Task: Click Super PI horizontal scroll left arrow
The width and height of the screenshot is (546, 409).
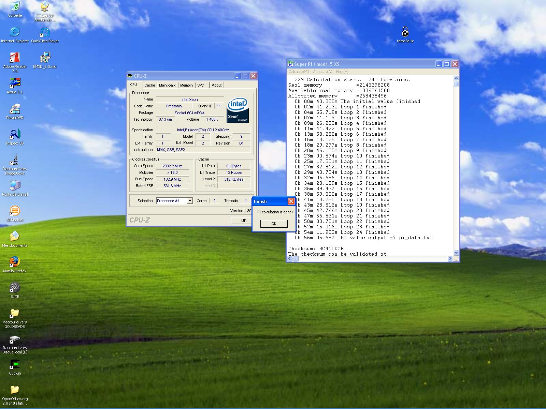Action: (290, 259)
